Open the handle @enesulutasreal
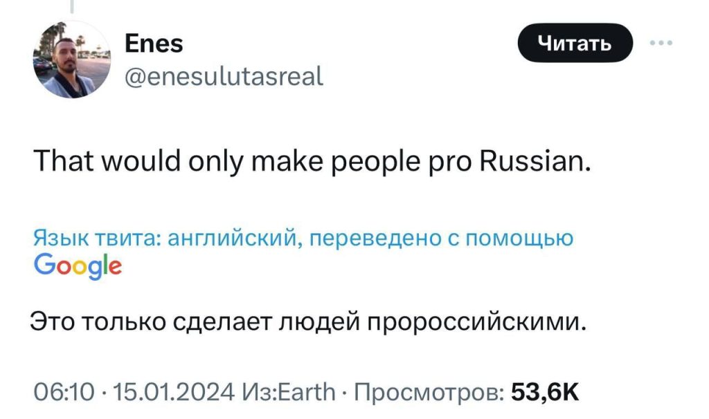The width and height of the screenshot is (709, 419). [225, 77]
